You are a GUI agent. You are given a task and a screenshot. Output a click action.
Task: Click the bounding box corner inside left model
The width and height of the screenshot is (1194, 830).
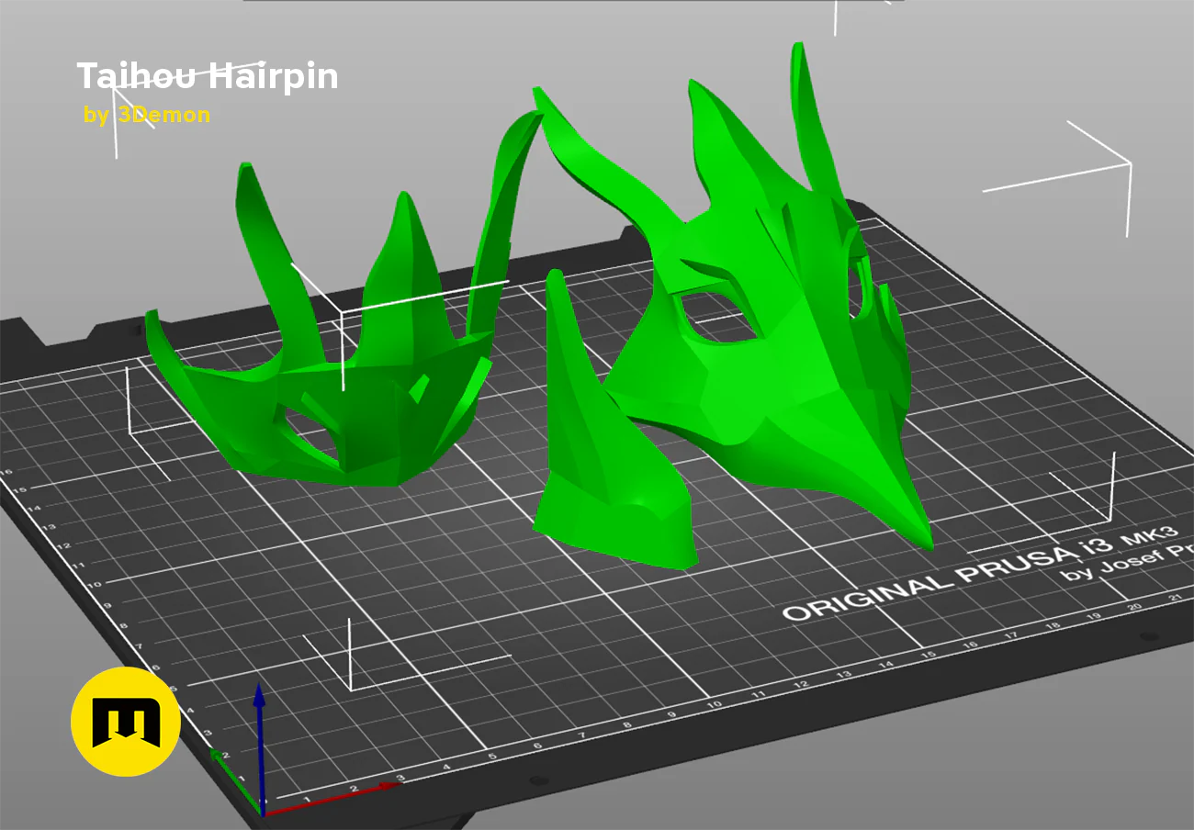click(342, 311)
